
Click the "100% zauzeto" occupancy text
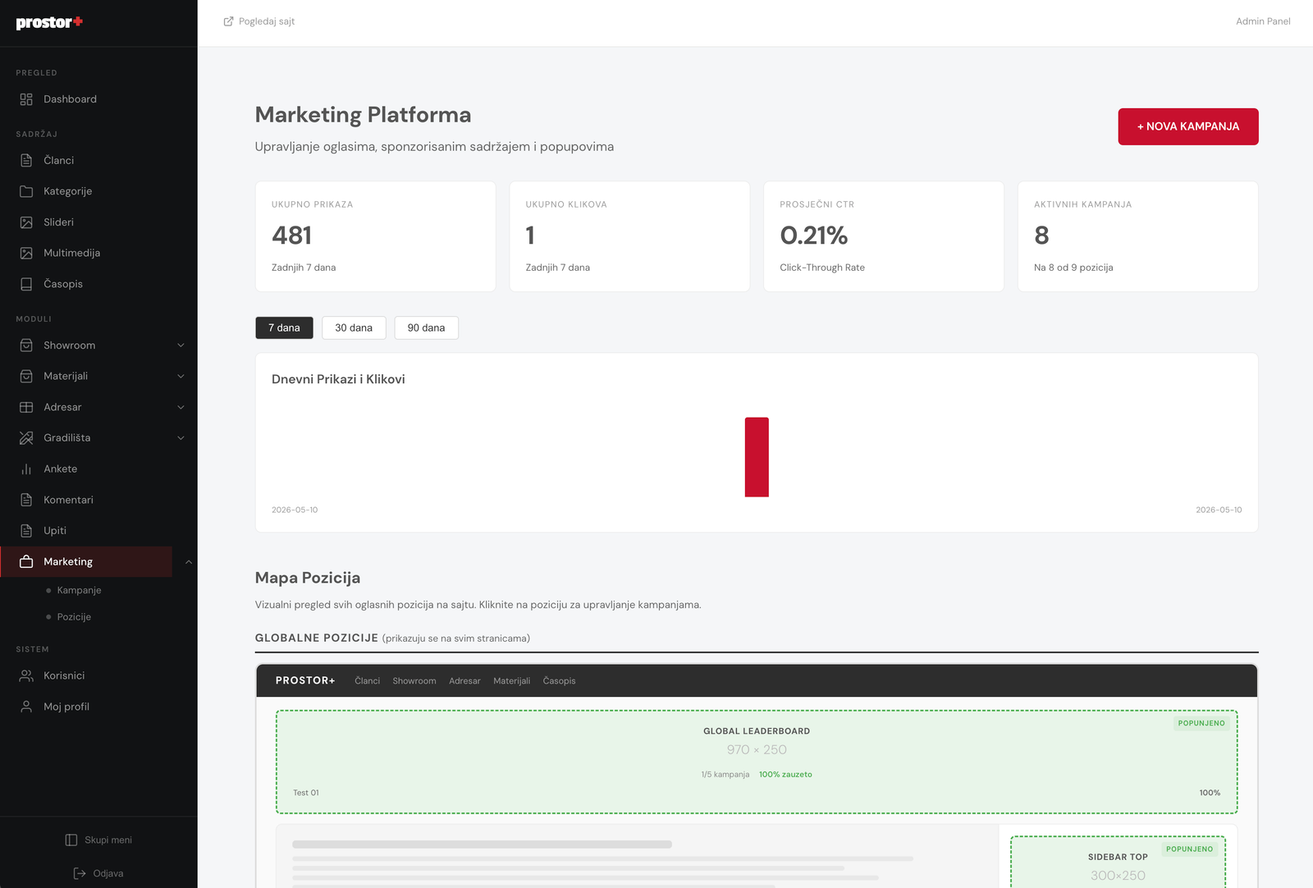(785, 775)
